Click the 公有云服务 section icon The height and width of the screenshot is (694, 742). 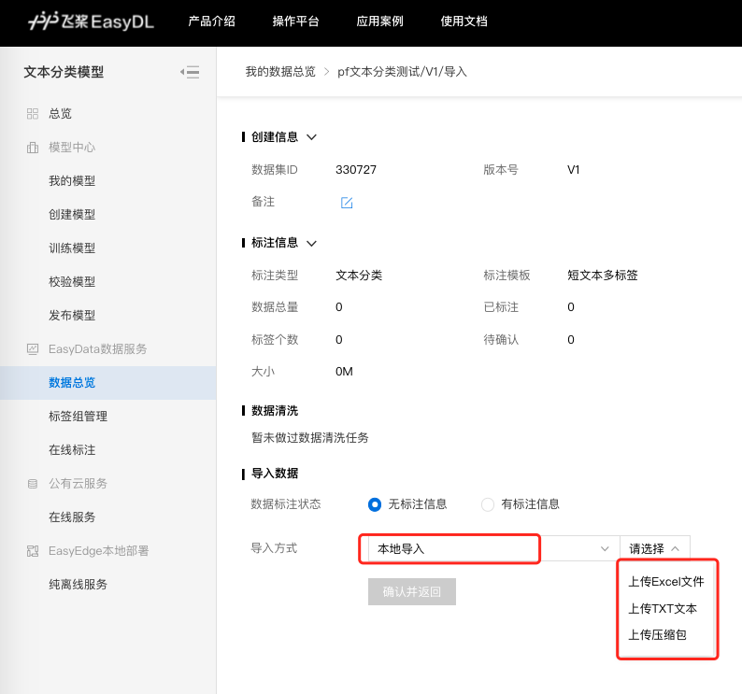33,484
